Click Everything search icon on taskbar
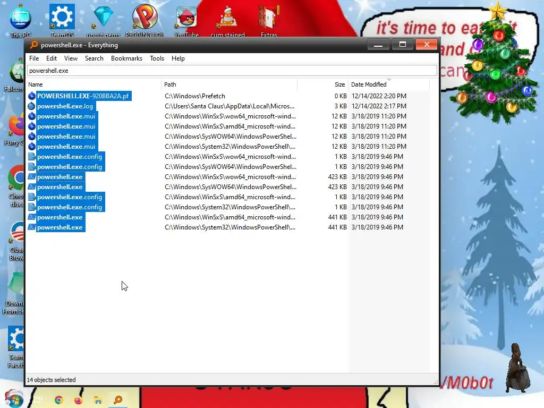The image size is (544, 408). pos(118,400)
